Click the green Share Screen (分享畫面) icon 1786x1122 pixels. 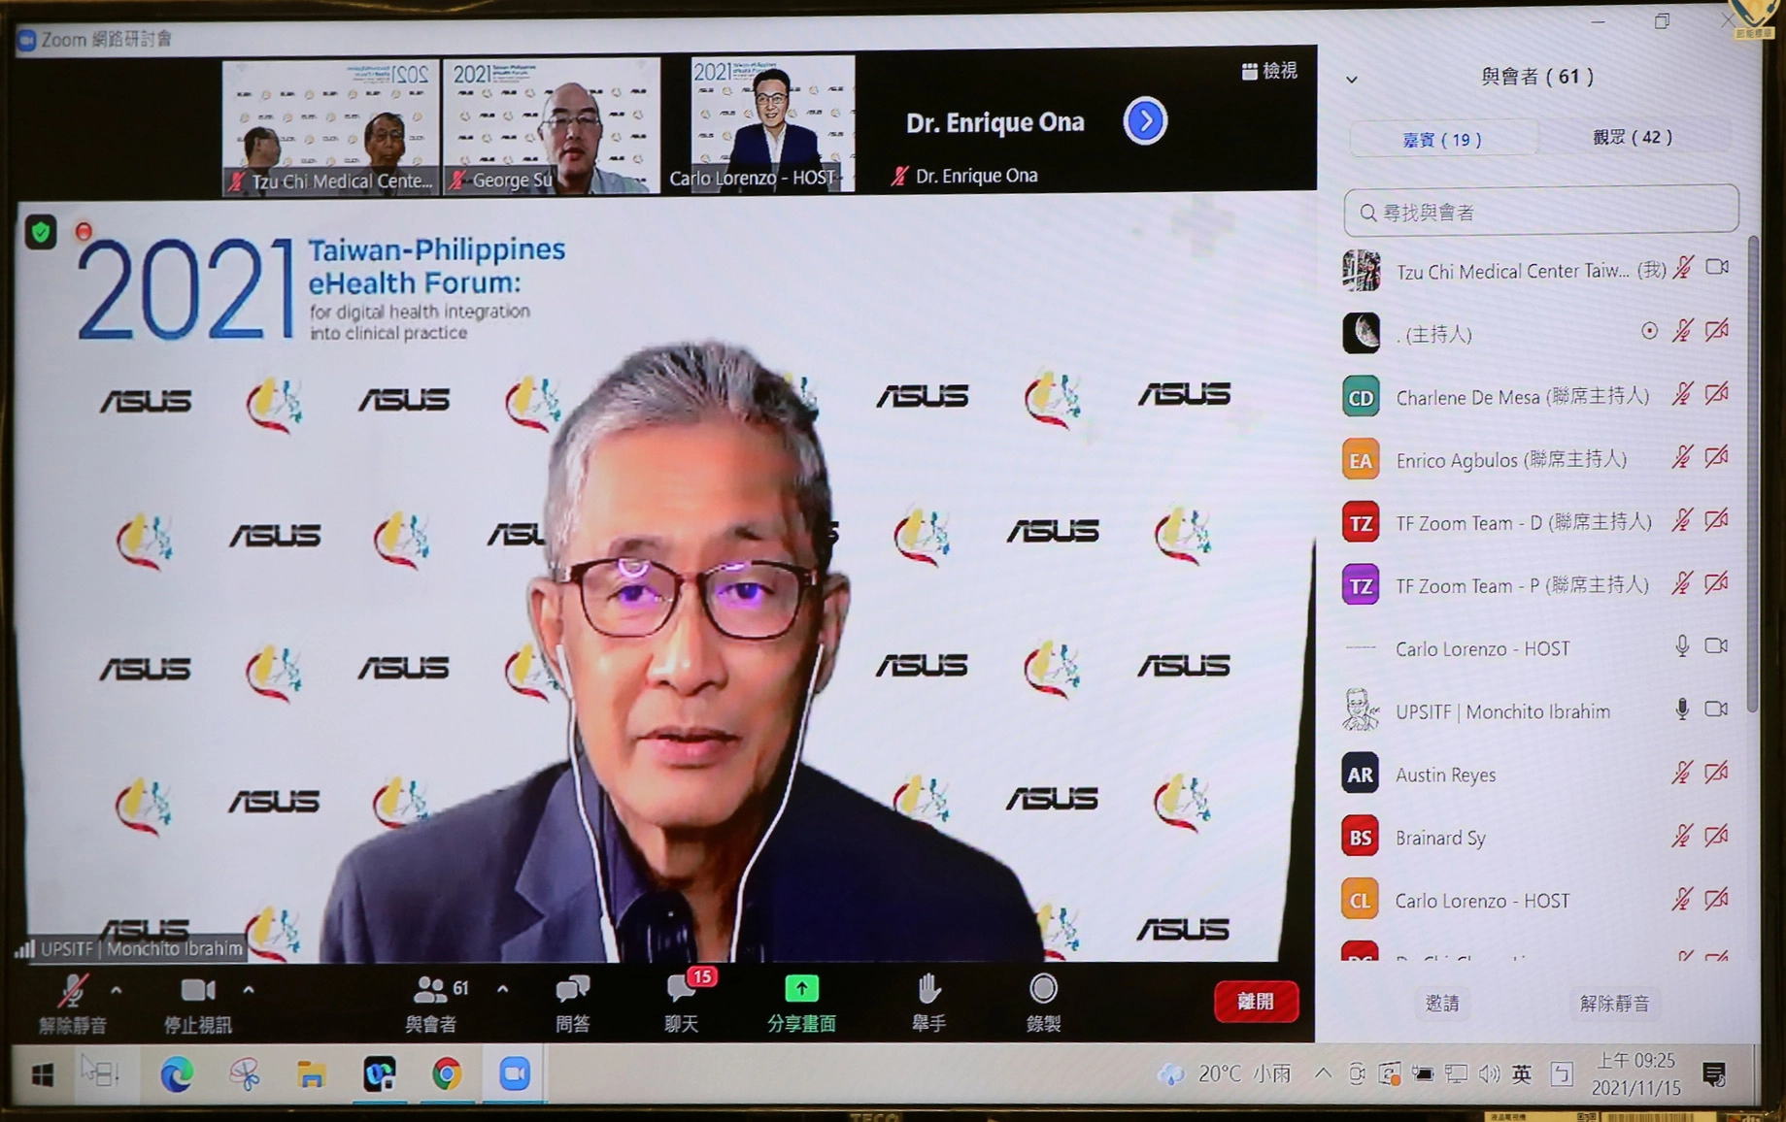click(x=801, y=989)
